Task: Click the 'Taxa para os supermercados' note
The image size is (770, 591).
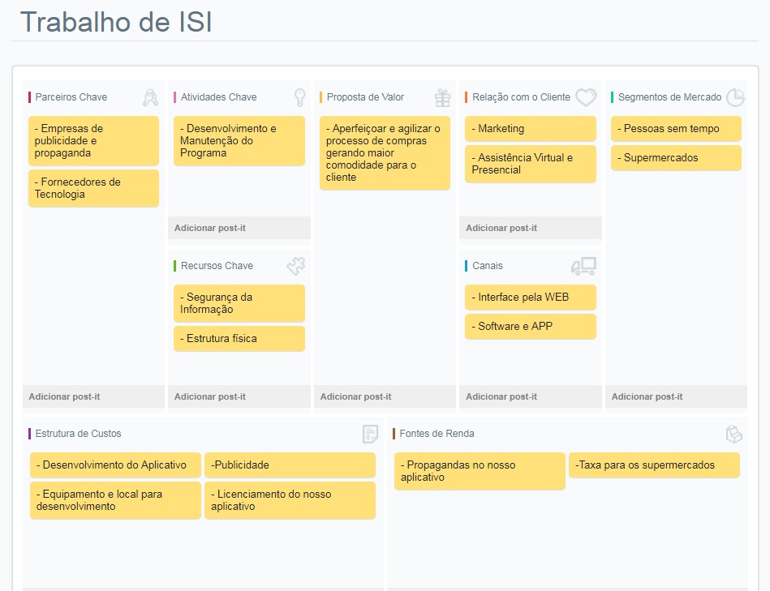Action: (654, 465)
